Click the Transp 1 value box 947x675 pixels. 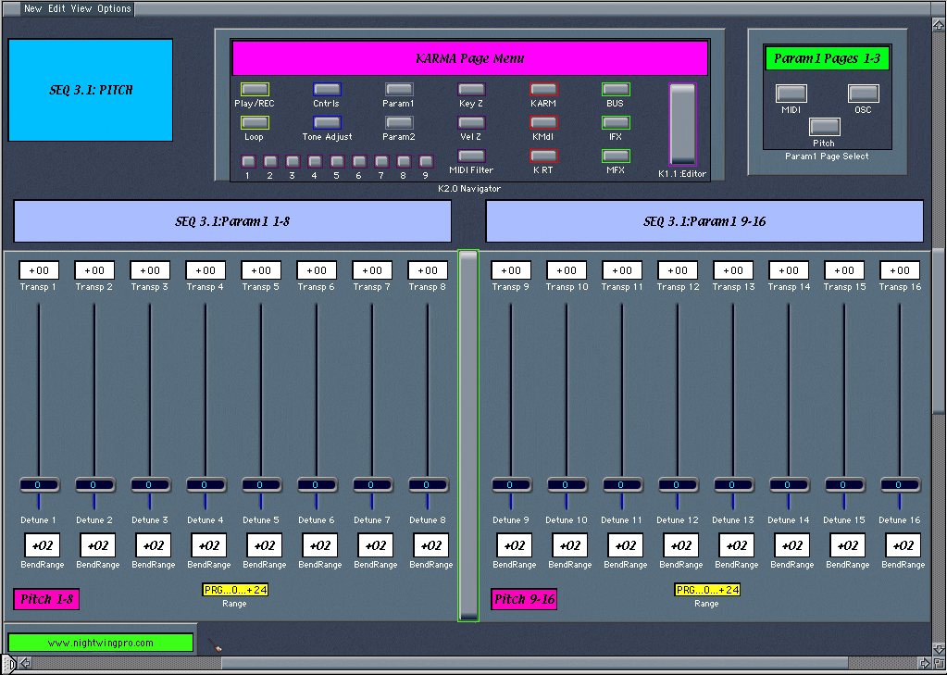point(39,270)
